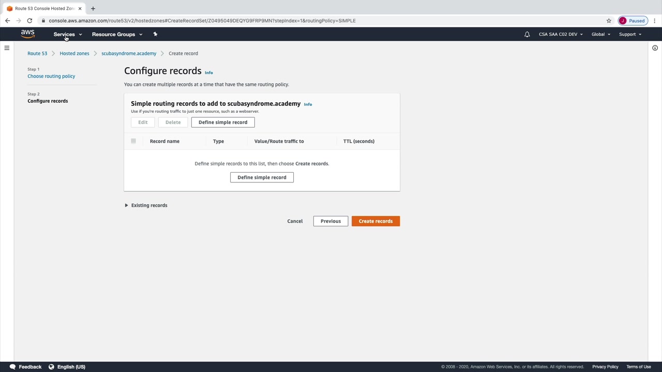Viewport: 662px width, 372px height.
Task: Open Info link beside Simple routing records
Action: [308, 104]
